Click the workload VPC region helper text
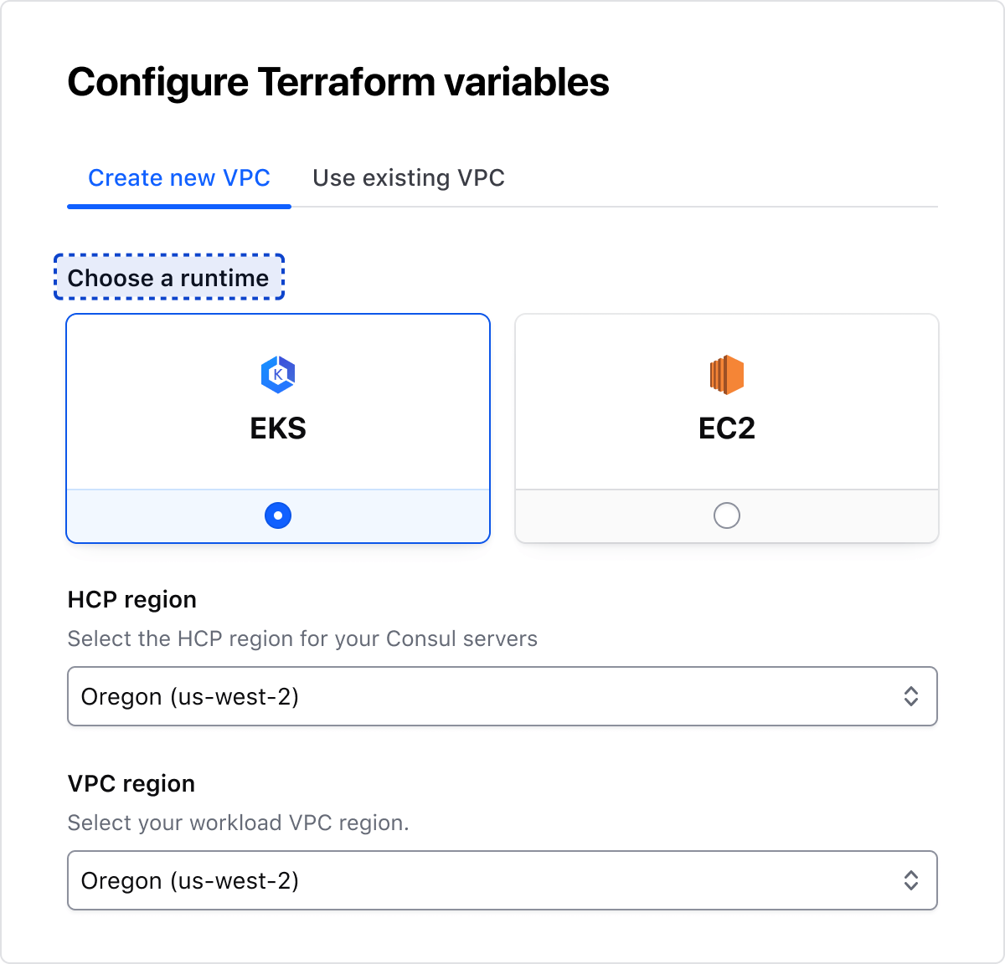This screenshot has height=964, width=1005. click(238, 823)
